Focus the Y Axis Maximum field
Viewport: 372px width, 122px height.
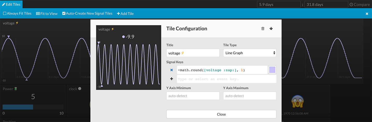pyautogui.click(x=250, y=96)
